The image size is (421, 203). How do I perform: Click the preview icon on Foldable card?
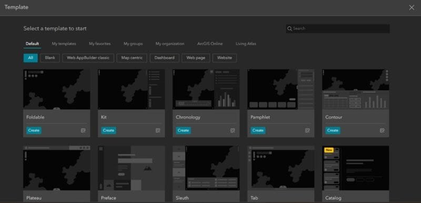click(83, 130)
